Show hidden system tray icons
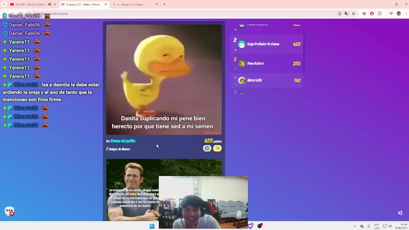Screen dimensions: 409x230 click(355, 226)
